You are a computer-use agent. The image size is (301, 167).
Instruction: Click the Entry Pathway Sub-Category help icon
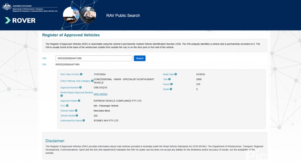92,81
